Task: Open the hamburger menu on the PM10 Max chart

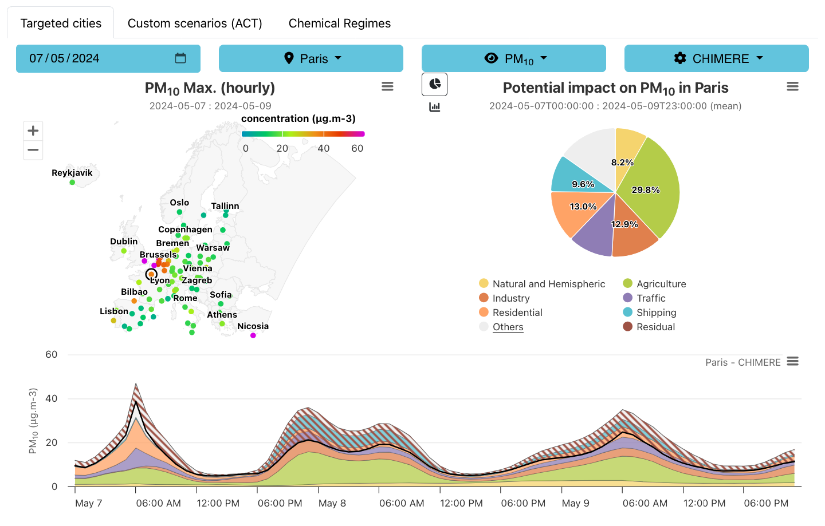Action: pyautogui.click(x=387, y=86)
